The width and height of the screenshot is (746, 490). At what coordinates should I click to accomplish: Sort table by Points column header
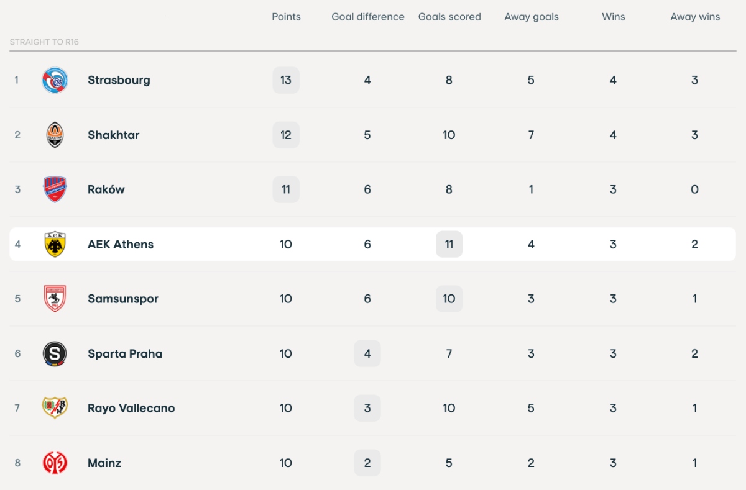click(x=286, y=17)
